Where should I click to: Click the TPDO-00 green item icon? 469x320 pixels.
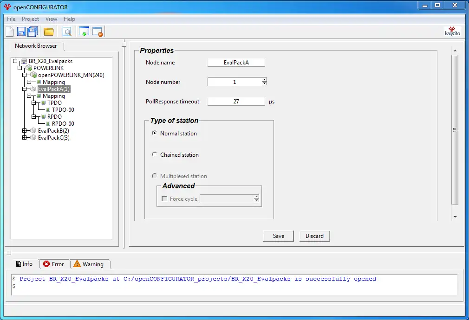tap(48, 109)
